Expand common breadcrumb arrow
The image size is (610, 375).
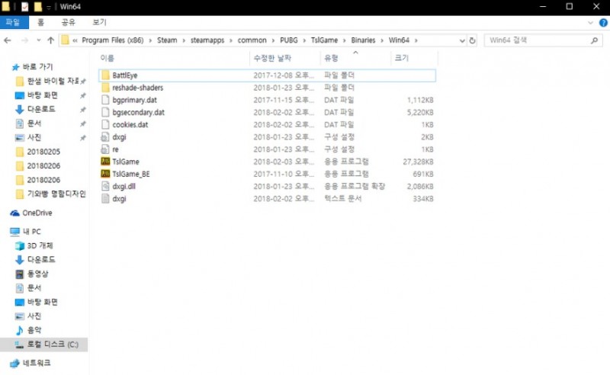pyautogui.click(x=273, y=40)
